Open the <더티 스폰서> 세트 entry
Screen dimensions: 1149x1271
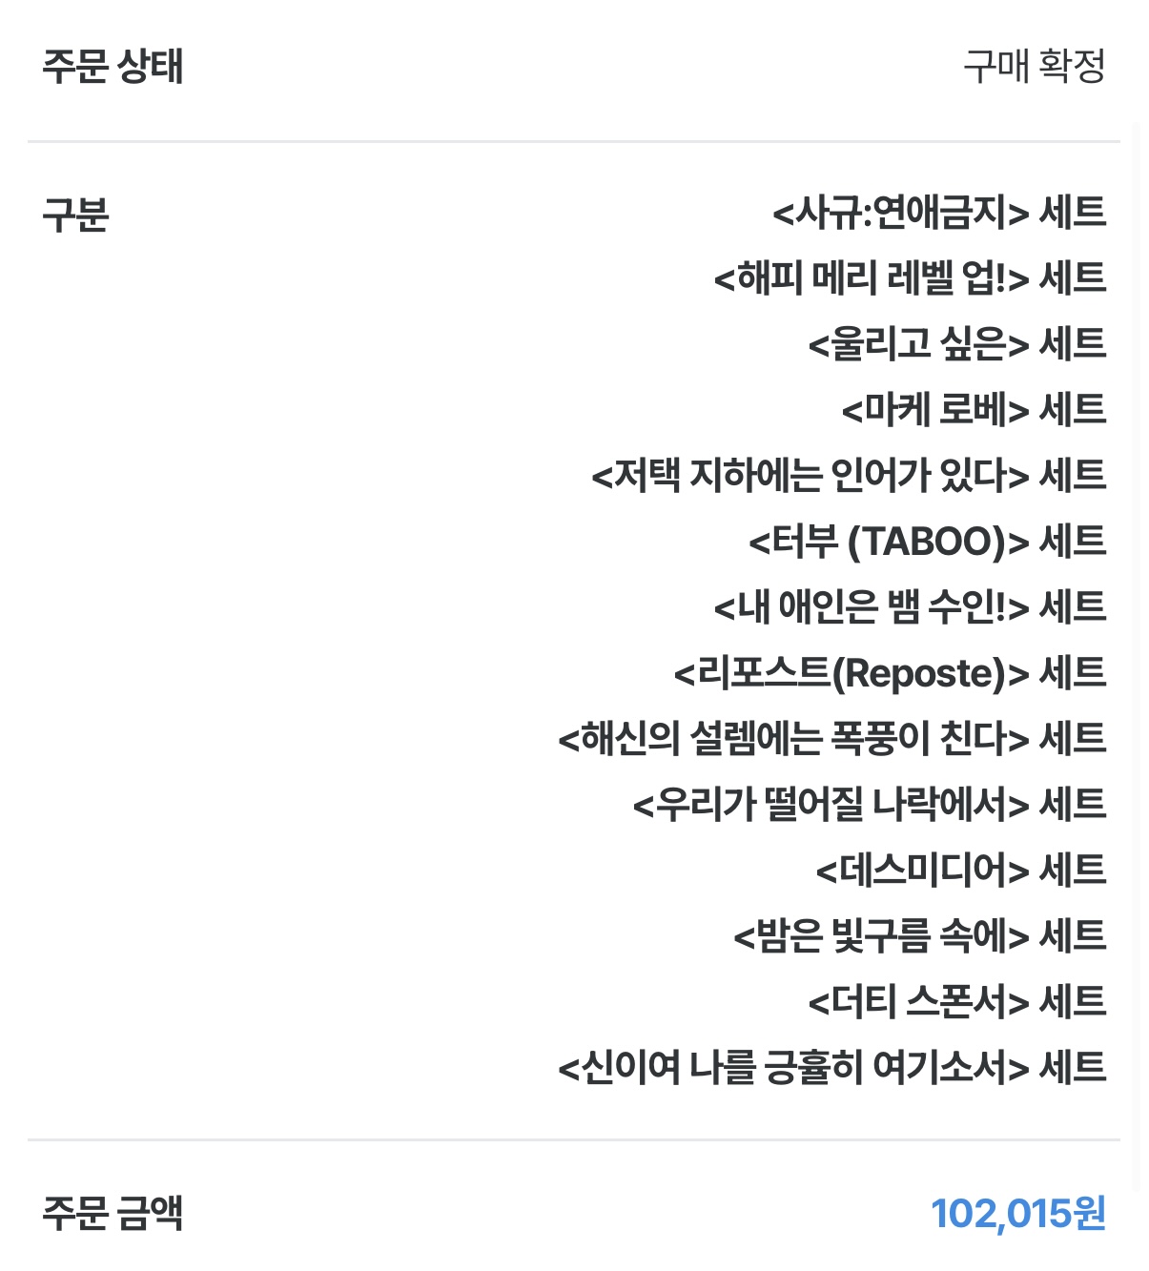click(x=956, y=1002)
